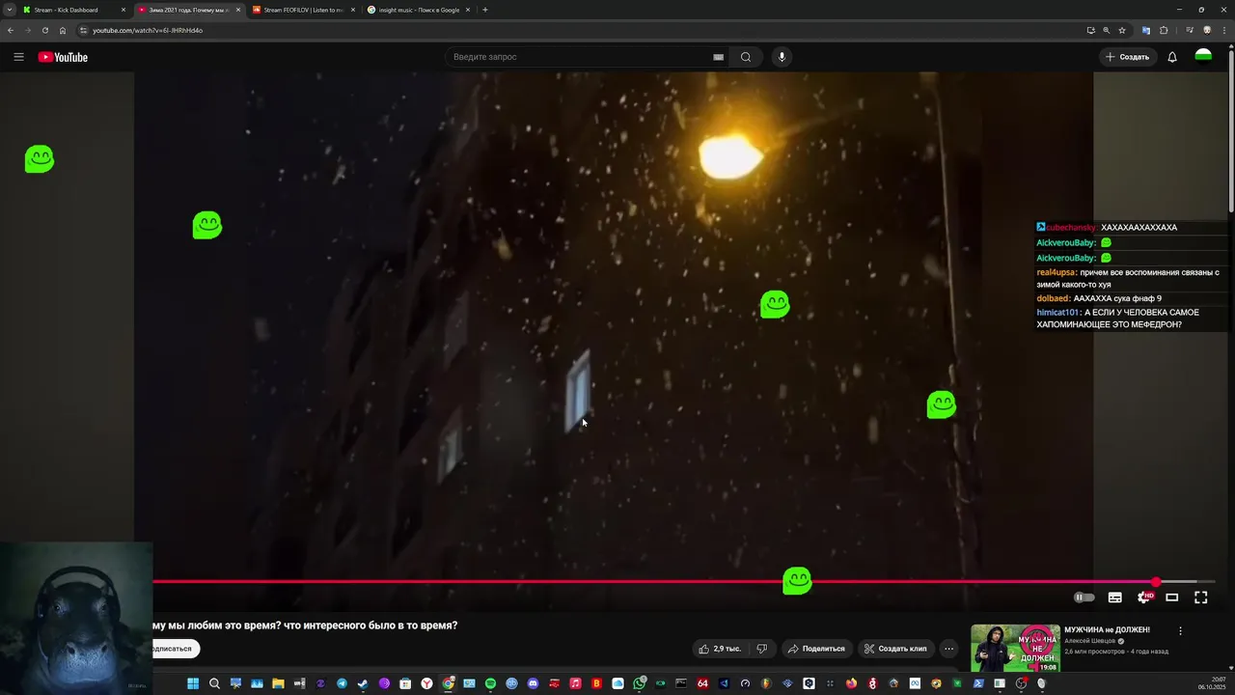Viewport: 1235px width, 695px height.
Task: Switch to theater mode in player
Action: (1172, 598)
